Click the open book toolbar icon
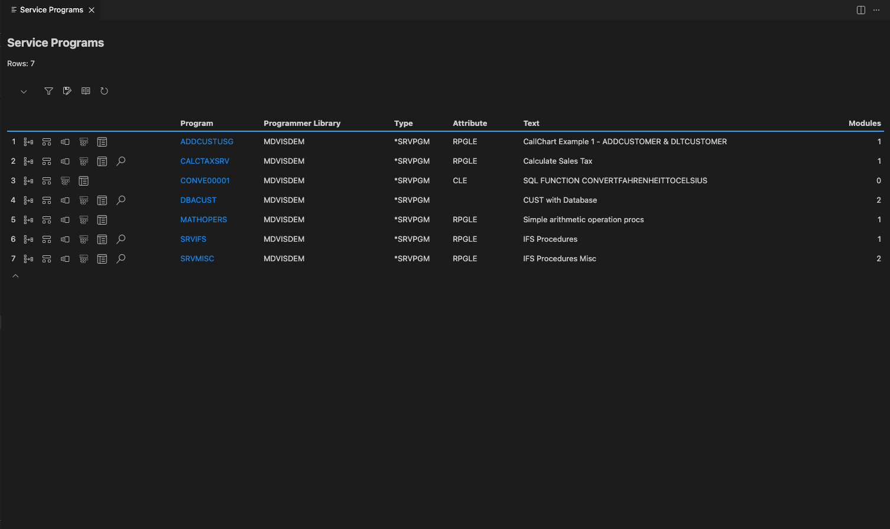The height and width of the screenshot is (529, 890). 86,91
